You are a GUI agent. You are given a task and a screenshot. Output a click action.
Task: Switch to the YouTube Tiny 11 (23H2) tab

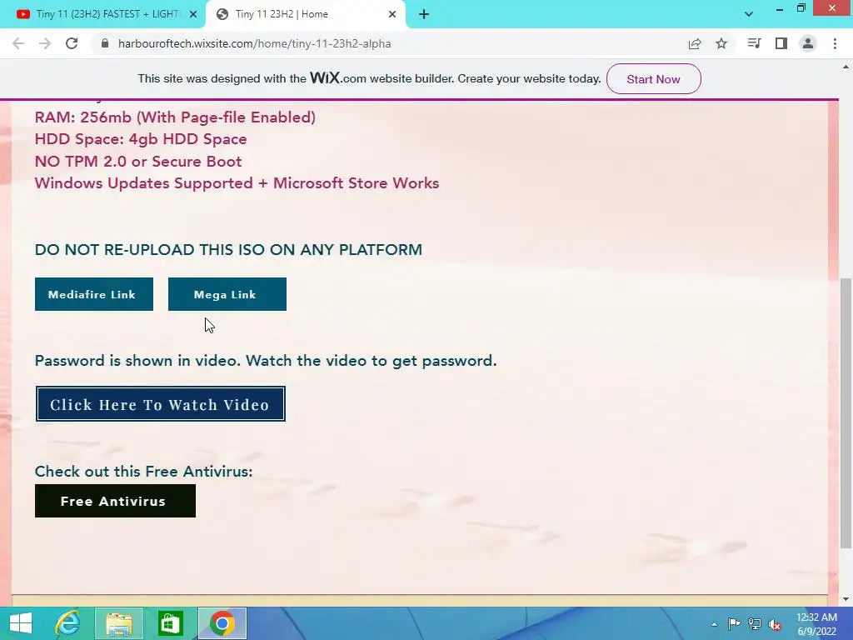click(x=103, y=14)
